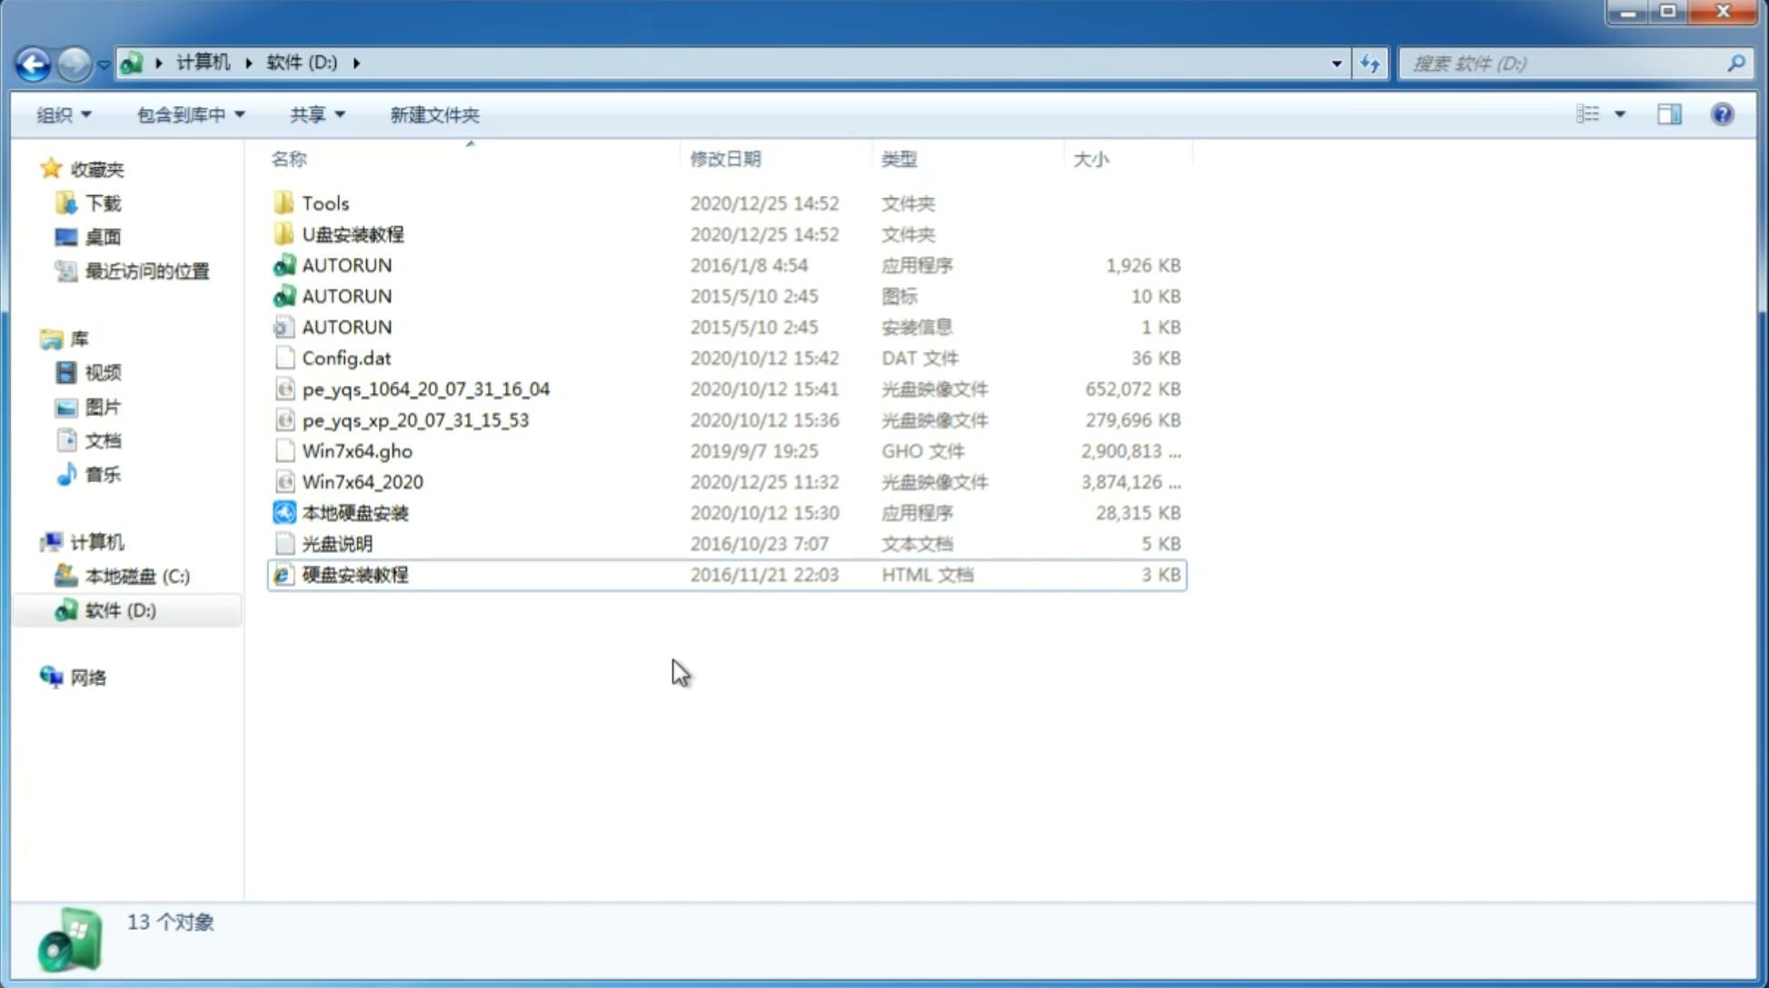Screen dimensions: 1769x988
Task: Open the 硬盘安装教程 HTML document
Action: [354, 574]
